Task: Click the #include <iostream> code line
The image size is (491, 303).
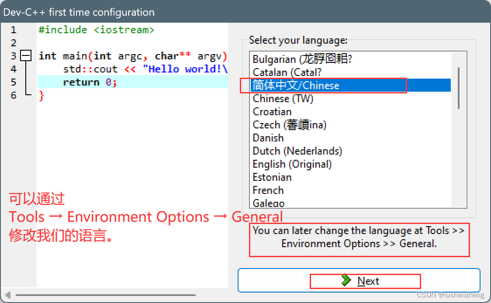Action: pos(96,30)
